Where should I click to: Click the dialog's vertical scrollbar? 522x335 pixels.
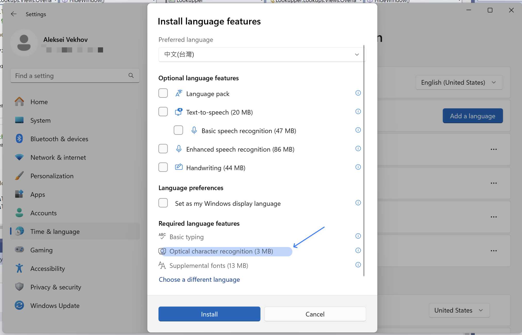tap(364, 161)
